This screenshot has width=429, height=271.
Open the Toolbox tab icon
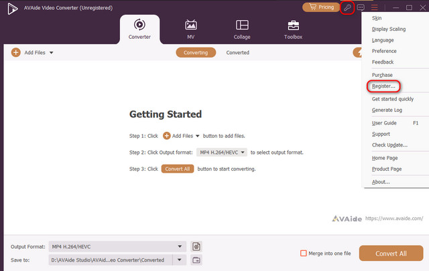[294, 25]
